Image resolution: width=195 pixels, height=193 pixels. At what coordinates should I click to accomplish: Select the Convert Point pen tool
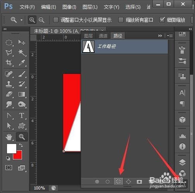(x=9, y=115)
